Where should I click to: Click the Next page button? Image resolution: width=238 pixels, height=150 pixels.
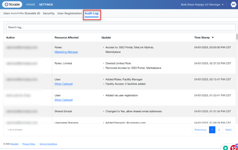(x=228, y=130)
